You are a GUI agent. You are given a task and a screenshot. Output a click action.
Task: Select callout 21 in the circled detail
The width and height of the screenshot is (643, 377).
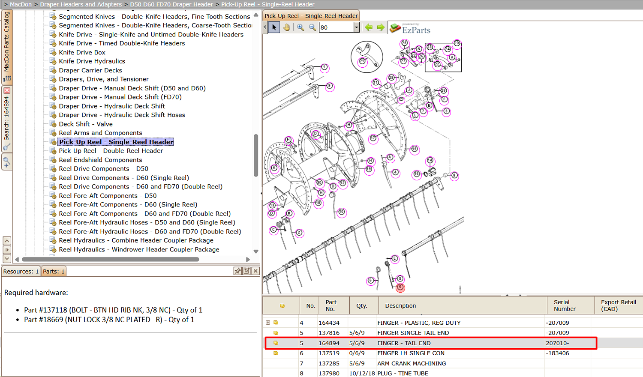coord(362,62)
